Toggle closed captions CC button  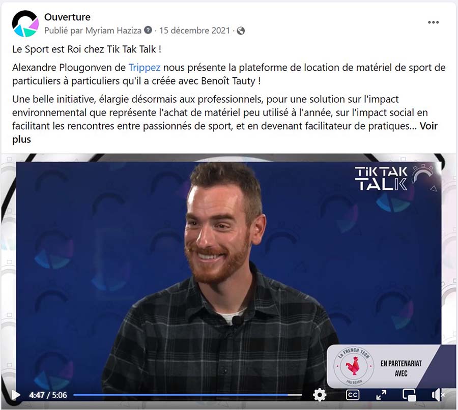click(353, 395)
